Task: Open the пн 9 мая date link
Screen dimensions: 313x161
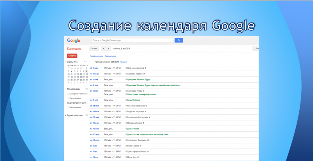Action: point(94,100)
